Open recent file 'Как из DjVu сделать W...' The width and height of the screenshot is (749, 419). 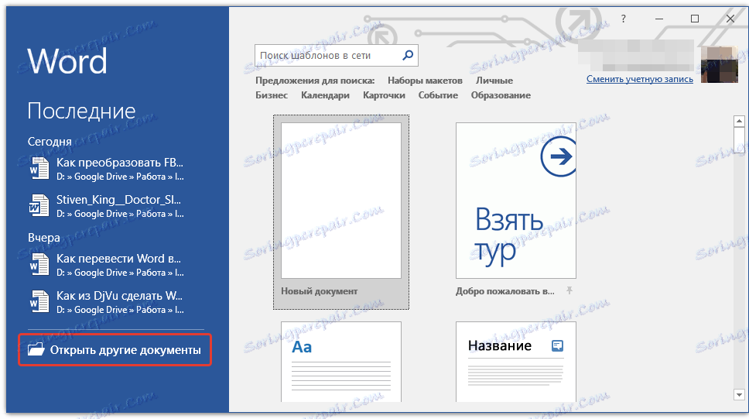(x=107, y=302)
